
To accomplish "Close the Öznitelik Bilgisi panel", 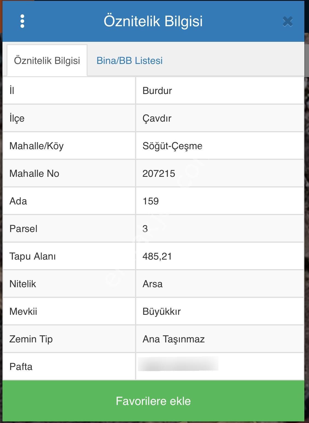I will coord(287,21).
